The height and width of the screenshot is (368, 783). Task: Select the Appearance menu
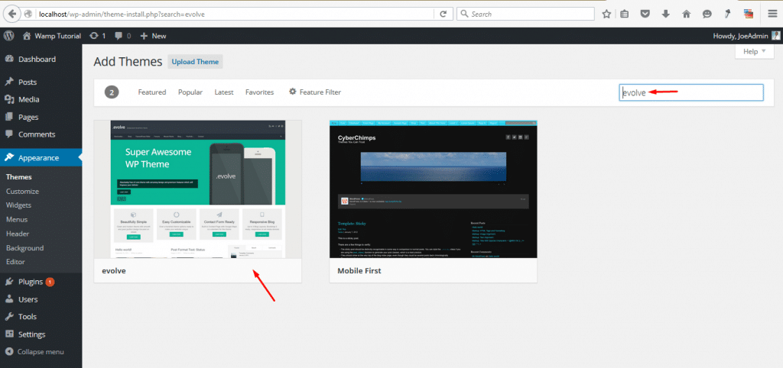41,157
